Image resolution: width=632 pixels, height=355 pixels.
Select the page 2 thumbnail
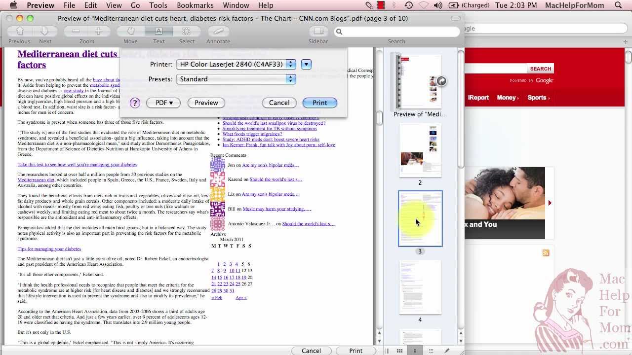pyautogui.click(x=420, y=151)
